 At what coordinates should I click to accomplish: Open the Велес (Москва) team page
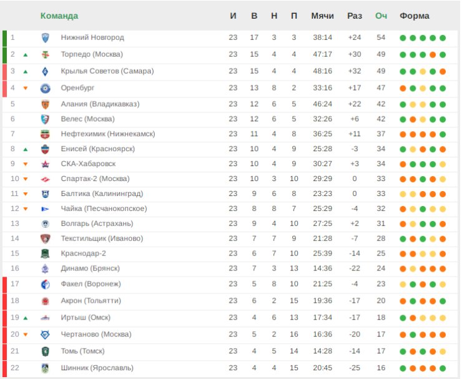(x=87, y=119)
